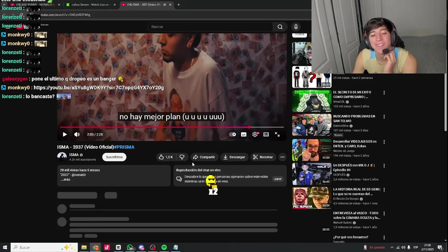Open 'ENTREVISTA al VASCO' video title

(356, 215)
